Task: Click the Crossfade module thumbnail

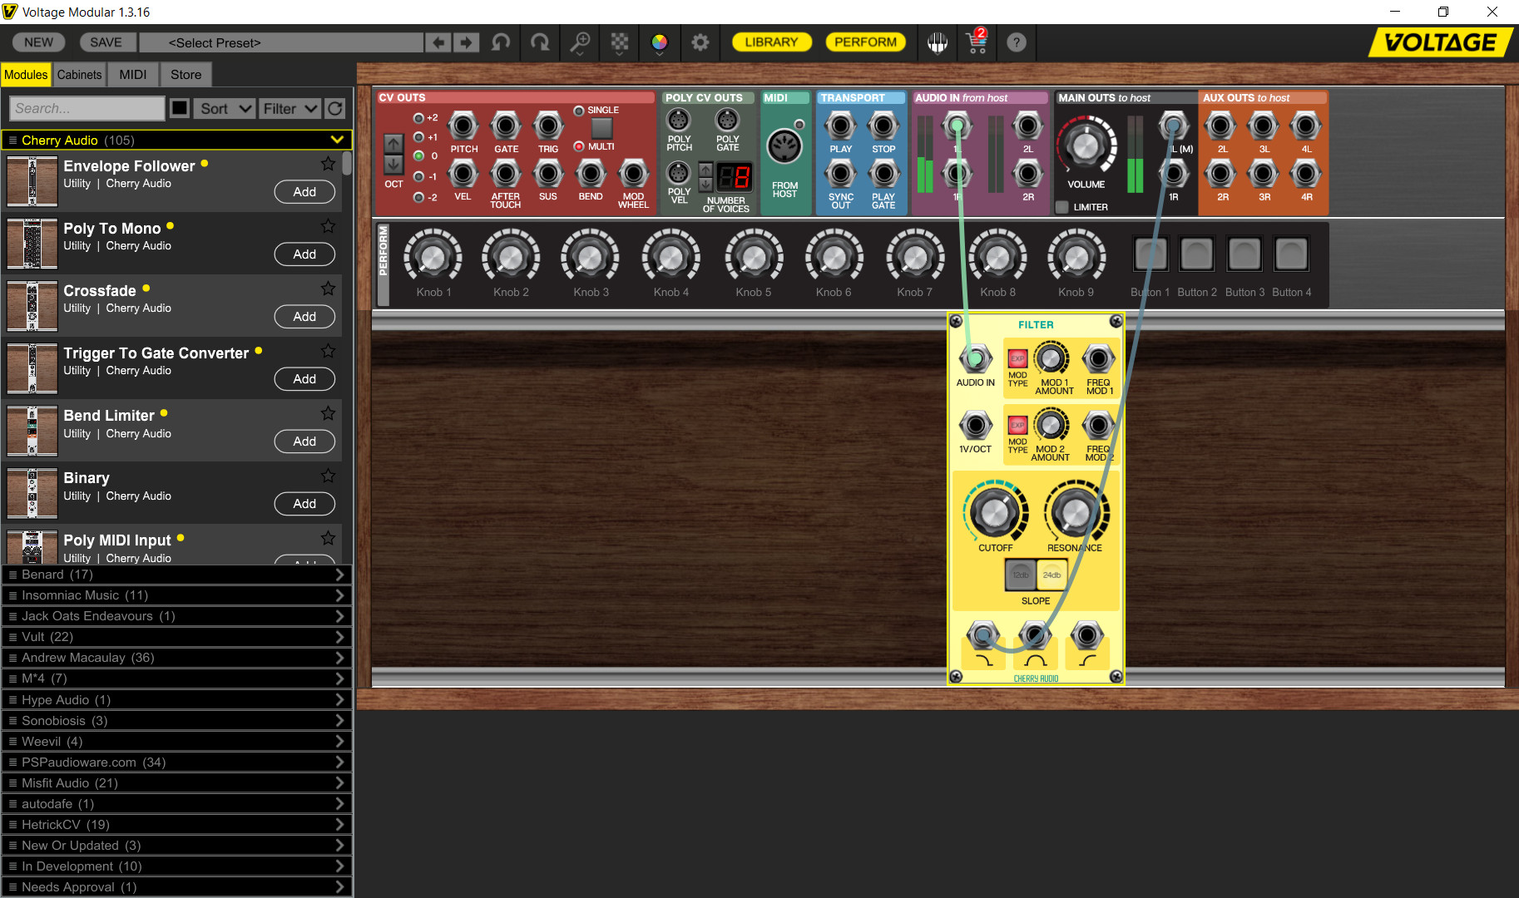Action: (x=32, y=306)
